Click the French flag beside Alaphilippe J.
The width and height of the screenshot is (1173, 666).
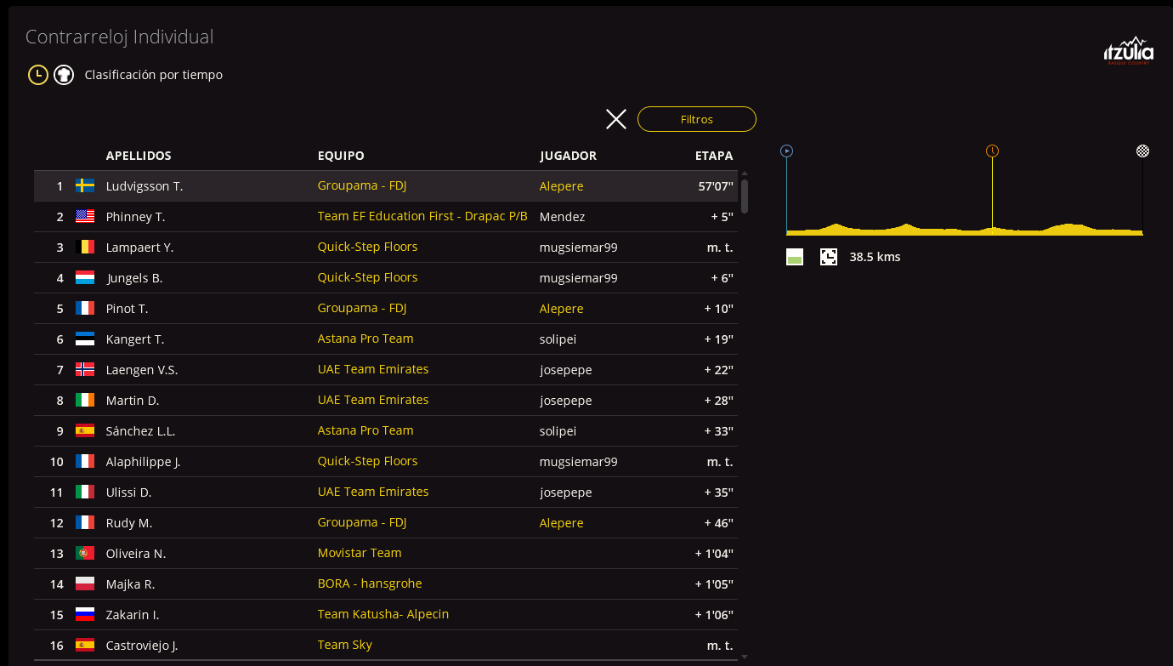pos(85,461)
